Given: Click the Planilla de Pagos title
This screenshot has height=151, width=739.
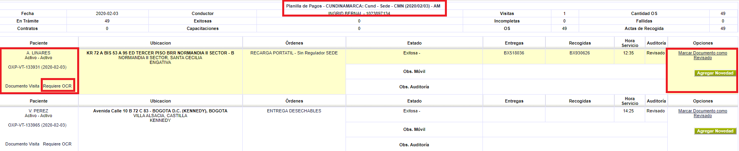Looking at the screenshot, I should point(363,6).
